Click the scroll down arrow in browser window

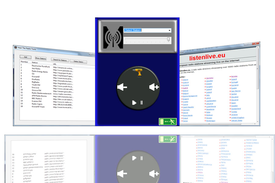(x=258, y=121)
